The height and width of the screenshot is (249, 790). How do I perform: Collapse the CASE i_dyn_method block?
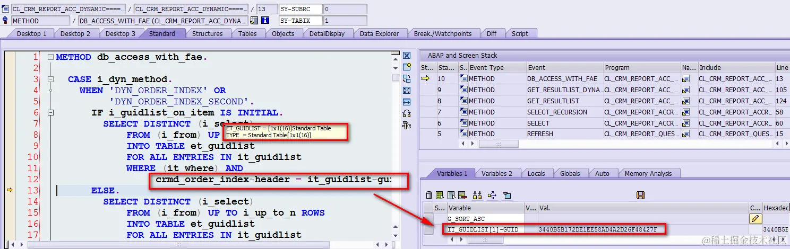(50, 79)
